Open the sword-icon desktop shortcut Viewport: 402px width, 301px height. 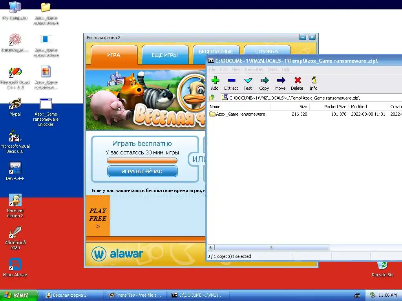coord(15,238)
